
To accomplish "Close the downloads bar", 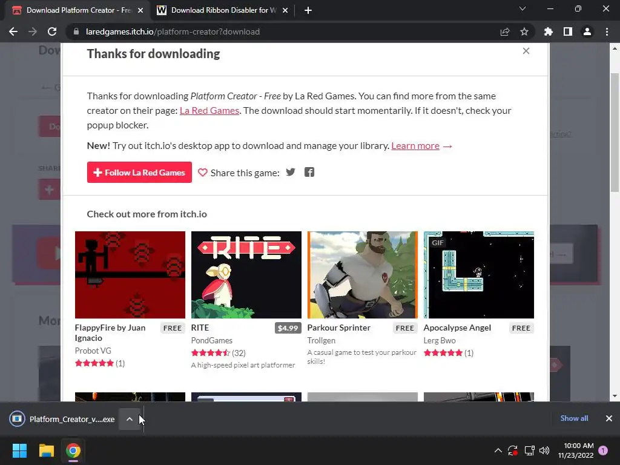I will point(609,418).
